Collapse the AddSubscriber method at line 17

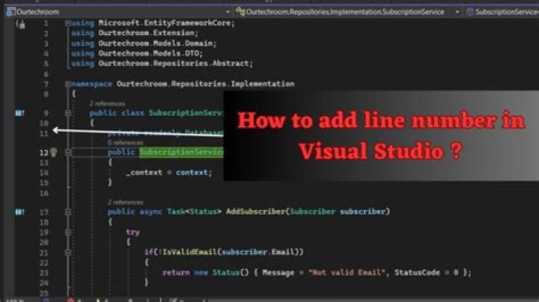pos(67,212)
